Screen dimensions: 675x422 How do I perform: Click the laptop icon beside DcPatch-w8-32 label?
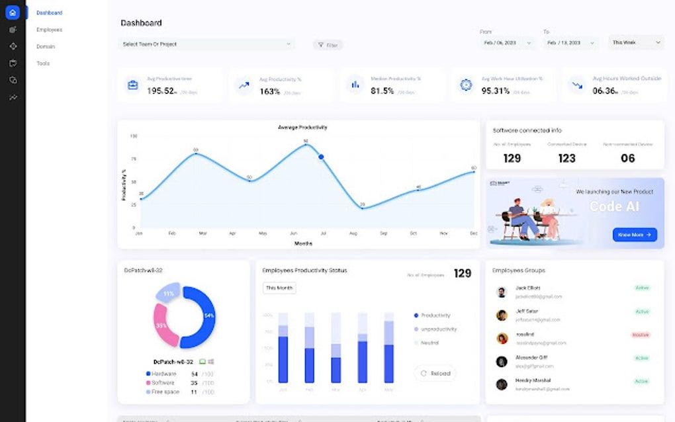[x=202, y=362]
